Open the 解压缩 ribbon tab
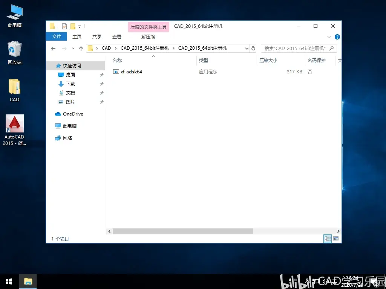Viewport: 386px width, 289px height. [148, 37]
